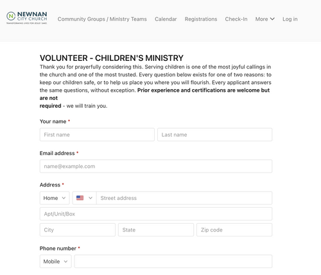321x275 pixels.
Task: Click the Zip code field
Action: (x=234, y=230)
